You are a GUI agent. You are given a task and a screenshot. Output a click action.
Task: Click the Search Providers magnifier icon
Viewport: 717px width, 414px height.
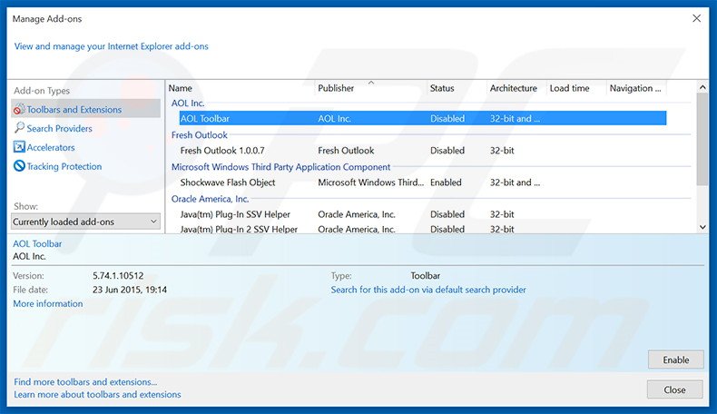[19, 128]
